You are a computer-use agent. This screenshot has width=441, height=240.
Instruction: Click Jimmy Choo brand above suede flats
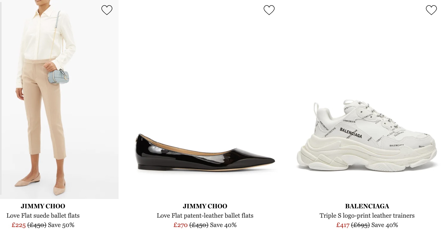click(43, 206)
